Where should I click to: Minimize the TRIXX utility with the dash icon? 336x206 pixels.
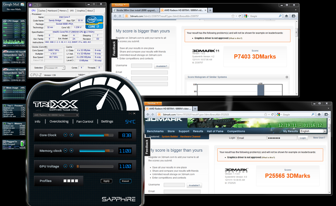click(x=130, y=114)
